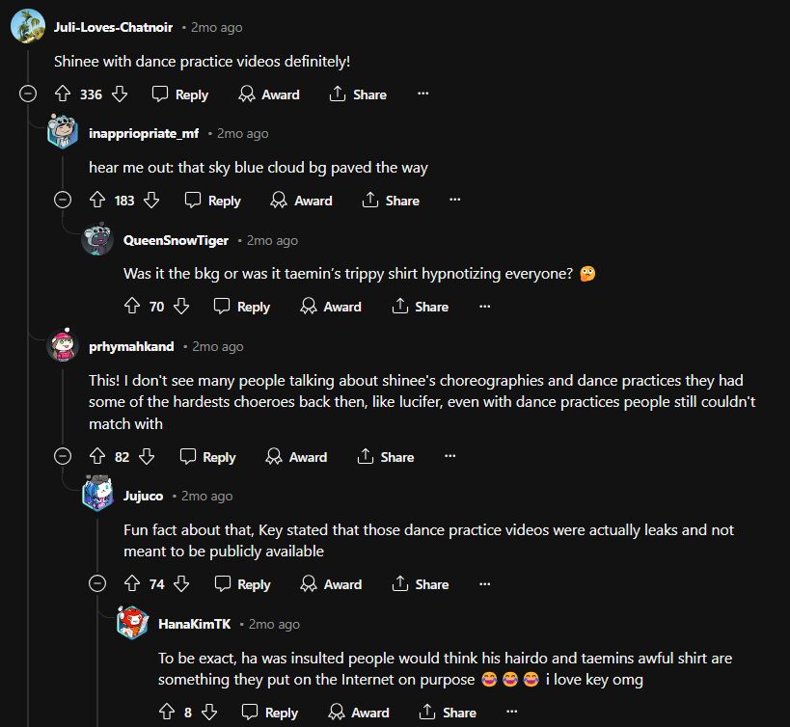The width and height of the screenshot is (790, 727).
Task: Downvote QueenSnowTiger's comment with 70 points
Action: pyautogui.click(x=181, y=307)
